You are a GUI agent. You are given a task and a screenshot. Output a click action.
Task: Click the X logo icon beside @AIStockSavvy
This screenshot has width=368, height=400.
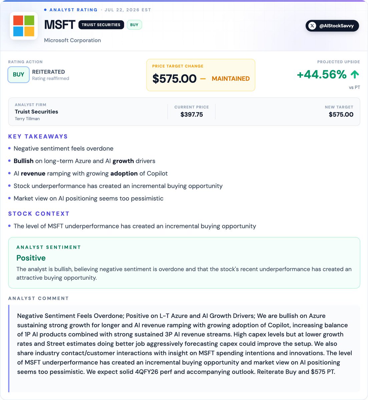[x=312, y=26]
